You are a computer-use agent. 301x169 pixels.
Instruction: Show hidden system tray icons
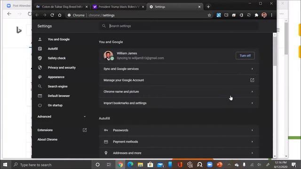point(229,165)
